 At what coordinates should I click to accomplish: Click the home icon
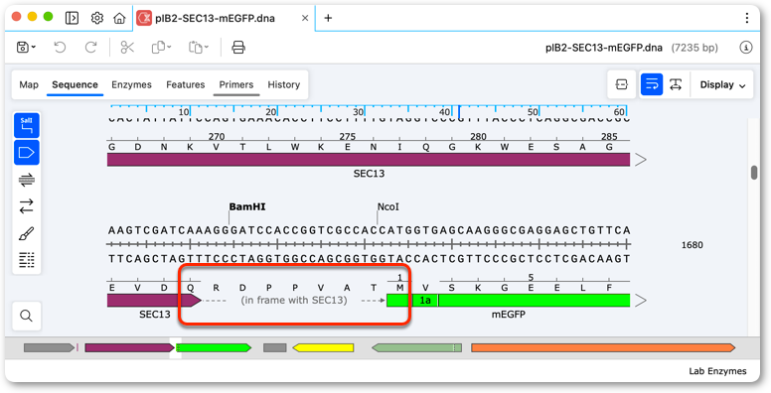tap(119, 19)
